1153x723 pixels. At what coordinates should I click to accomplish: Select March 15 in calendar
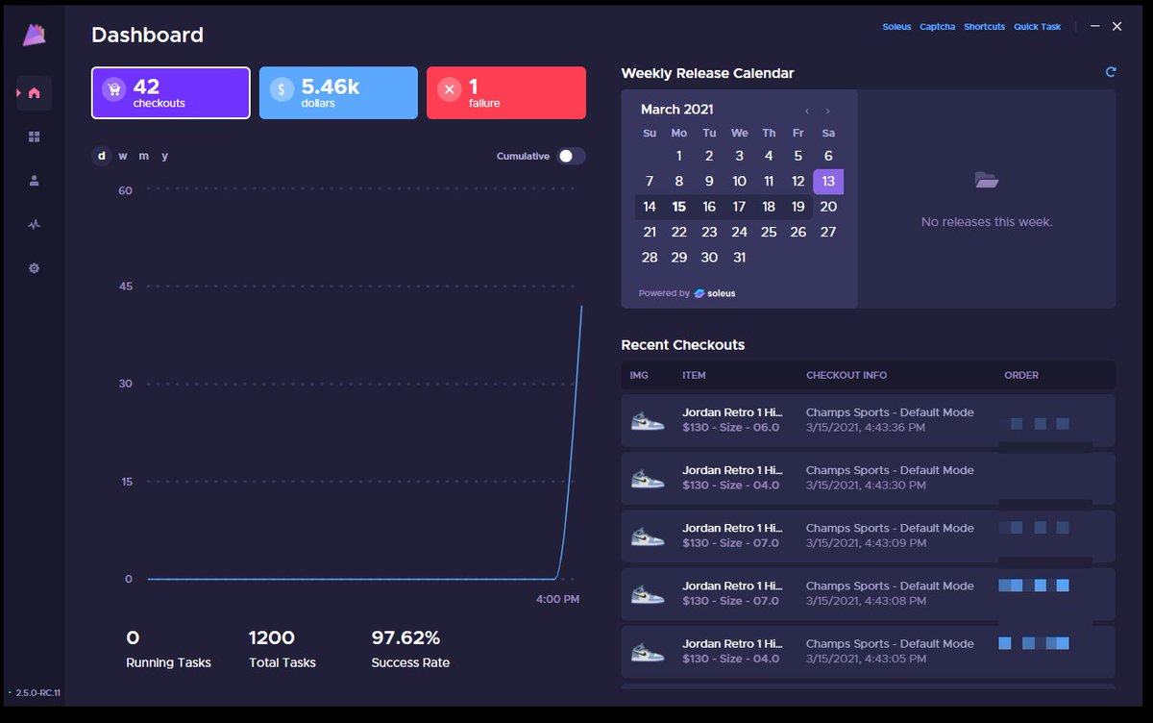pyautogui.click(x=679, y=207)
